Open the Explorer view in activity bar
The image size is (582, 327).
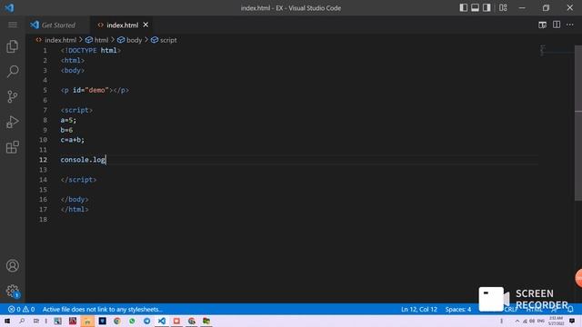(12, 46)
